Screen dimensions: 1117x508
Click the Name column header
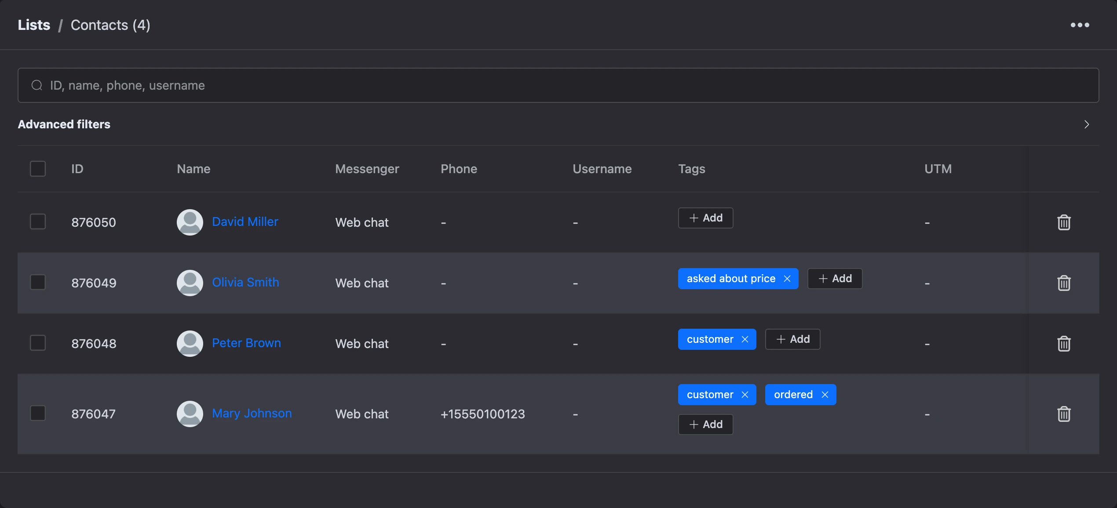(193, 169)
